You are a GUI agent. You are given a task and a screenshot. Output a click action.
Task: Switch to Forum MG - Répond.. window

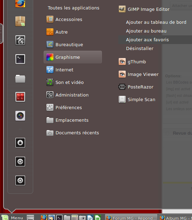pos(131,217)
